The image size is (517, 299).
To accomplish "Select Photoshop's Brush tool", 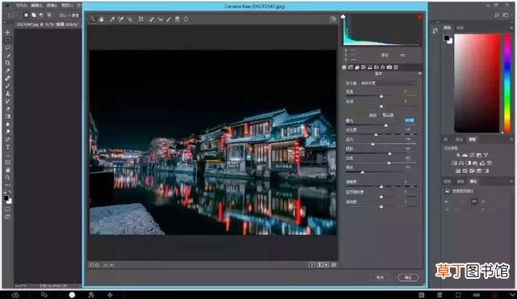I will click(x=8, y=86).
